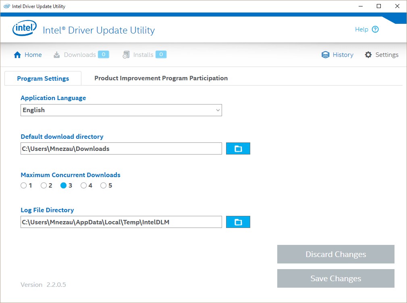Switch to Program Settings tab
Image resolution: width=407 pixels, height=303 pixels.
(43, 79)
